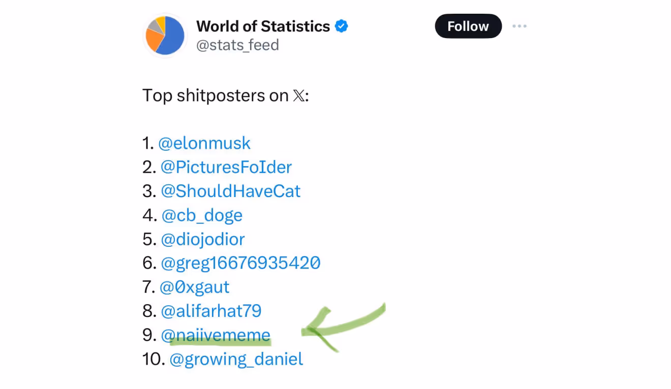Click the @stats_feed handle

point(237,45)
